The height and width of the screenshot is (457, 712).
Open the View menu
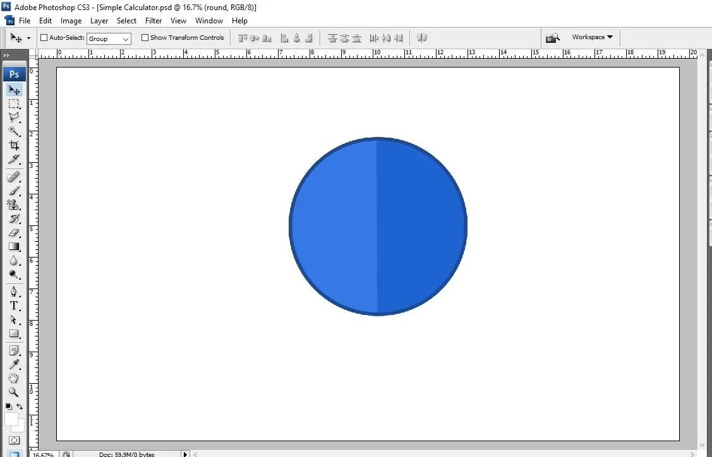click(178, 21)
